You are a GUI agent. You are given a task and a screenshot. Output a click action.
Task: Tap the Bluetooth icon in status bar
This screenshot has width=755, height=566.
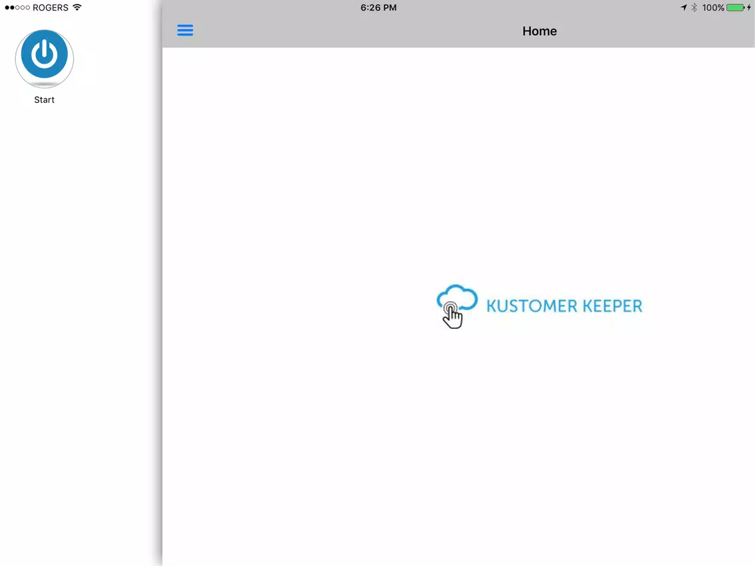tap(694, 8)
